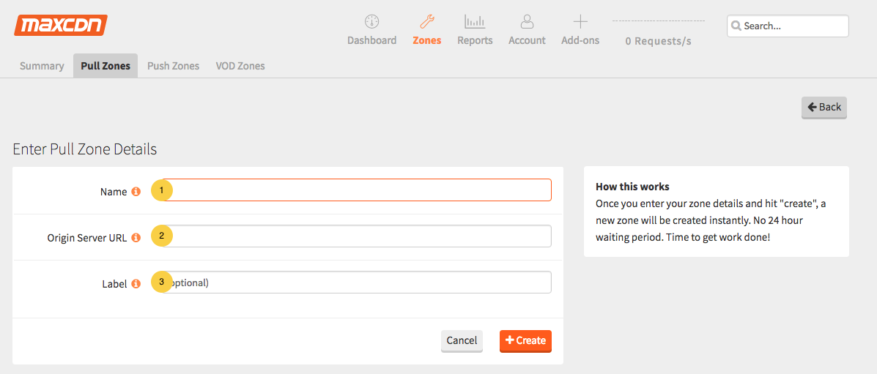This screenshot has height=374, width=877.
Task: Click the info icon beside Label
Action: [136, 284]
